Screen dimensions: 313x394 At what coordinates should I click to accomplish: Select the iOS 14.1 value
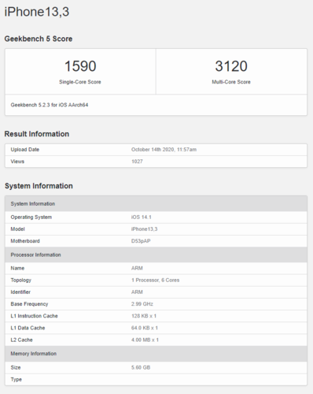click(142, 217)
